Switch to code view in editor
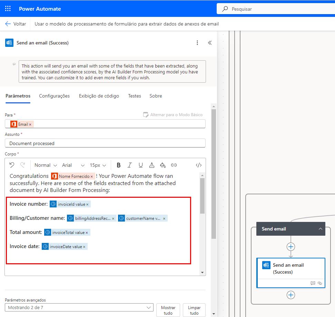 coord(199,165)
